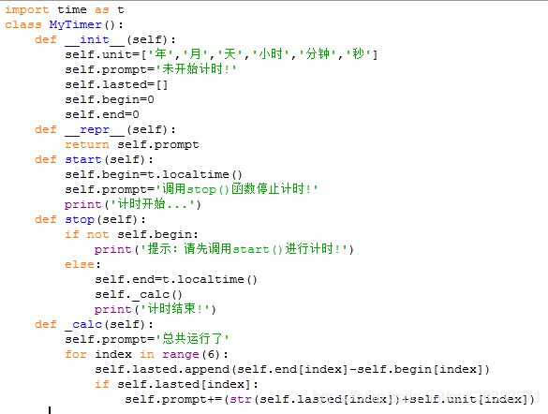The width and height of the screenshot is (548, 414).
Task: Click the print('计时结束!') line
Action: pyautogui.click(x=156, y=309)
